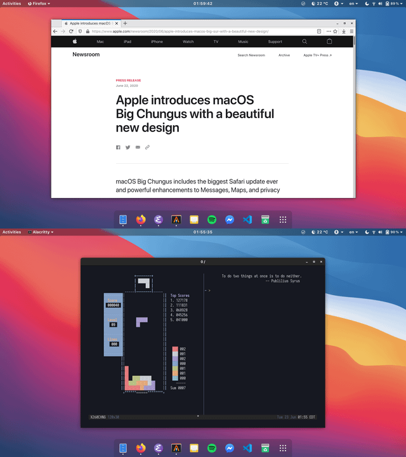Go to iPhone in Apple navigation
Viewport: 406px width, 457px height.
pyautogui.click(x=157, y=42)
